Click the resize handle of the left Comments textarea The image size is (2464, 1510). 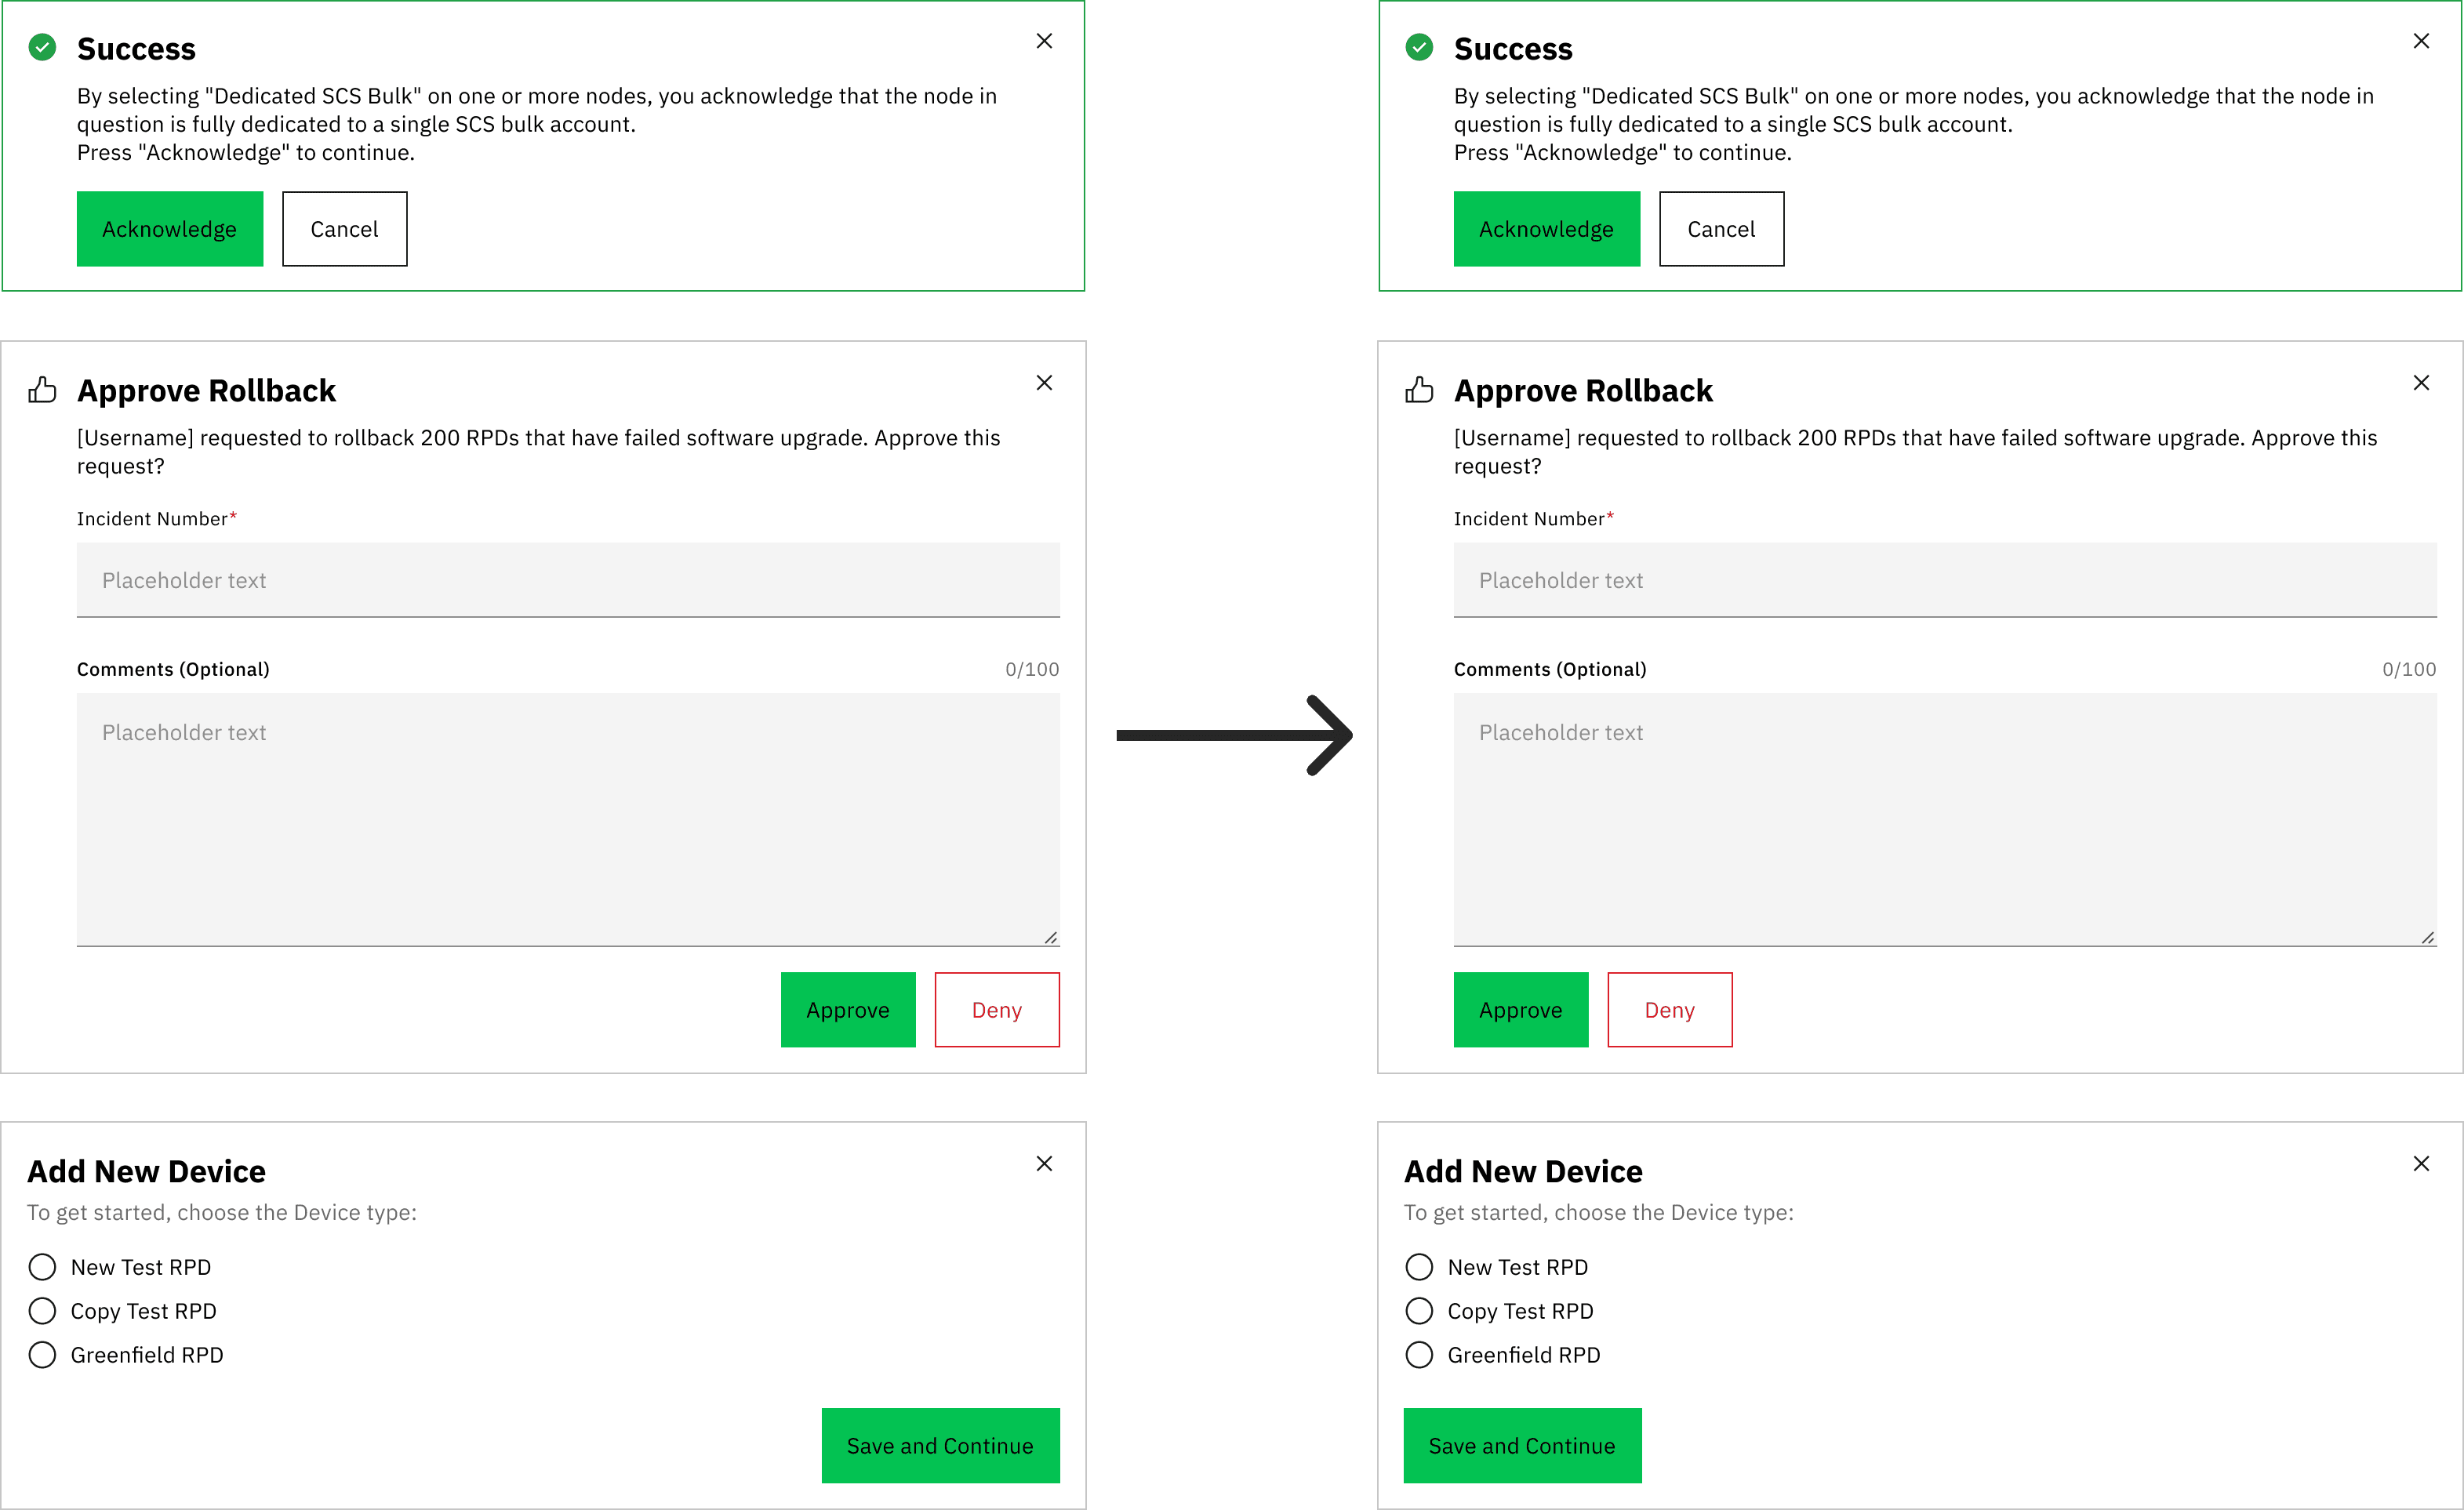point(1050,937)
